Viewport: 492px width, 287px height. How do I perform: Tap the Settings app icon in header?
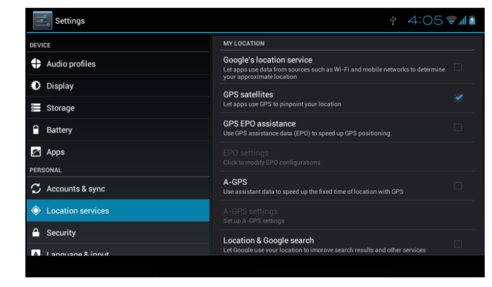pos(42,21)
